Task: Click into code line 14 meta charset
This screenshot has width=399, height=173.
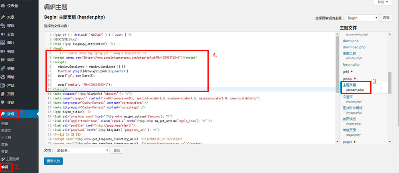Action: coord(93,94)
